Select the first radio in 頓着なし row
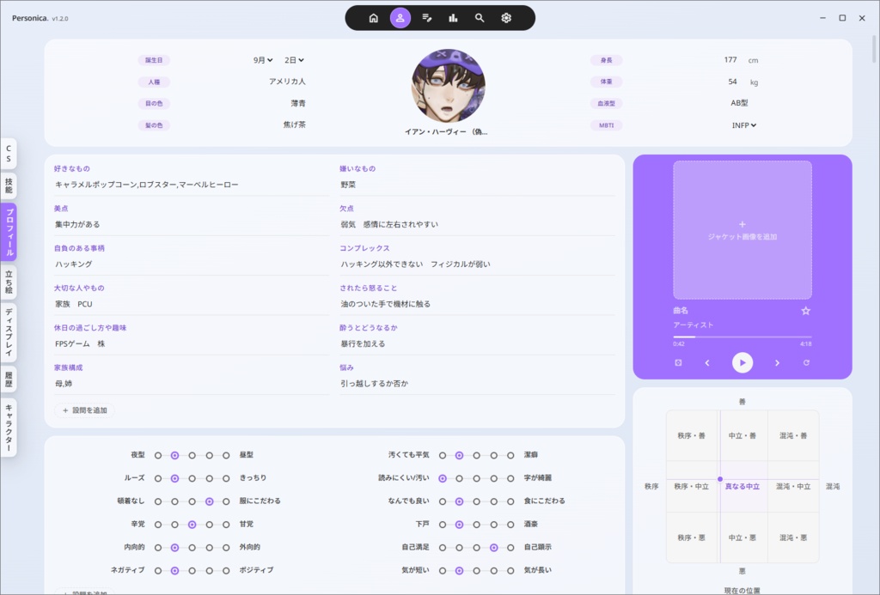The height and width of the screenshot is (595, 880). tap(158, 501)
